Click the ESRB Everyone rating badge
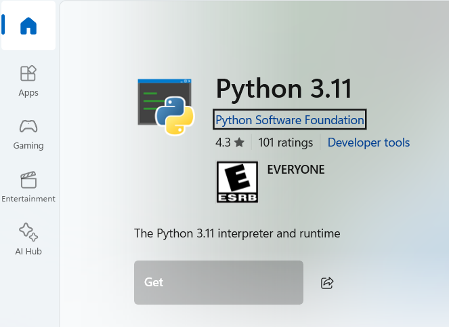The image size is (449, 327). 236,182
